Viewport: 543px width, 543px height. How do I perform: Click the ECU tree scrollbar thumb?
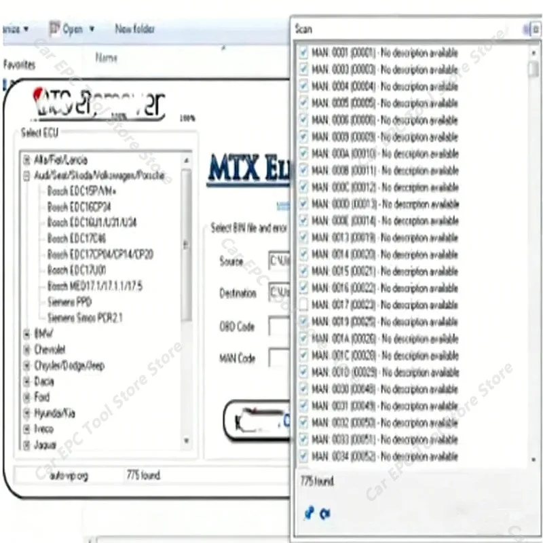[187, 245]
